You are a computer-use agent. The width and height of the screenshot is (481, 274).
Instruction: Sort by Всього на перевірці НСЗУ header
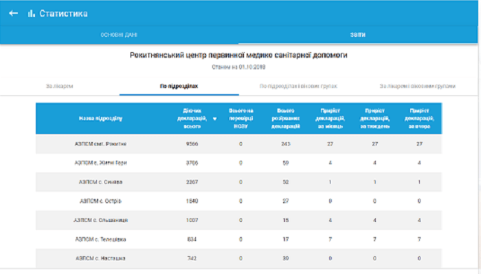[x=240, y=118]
